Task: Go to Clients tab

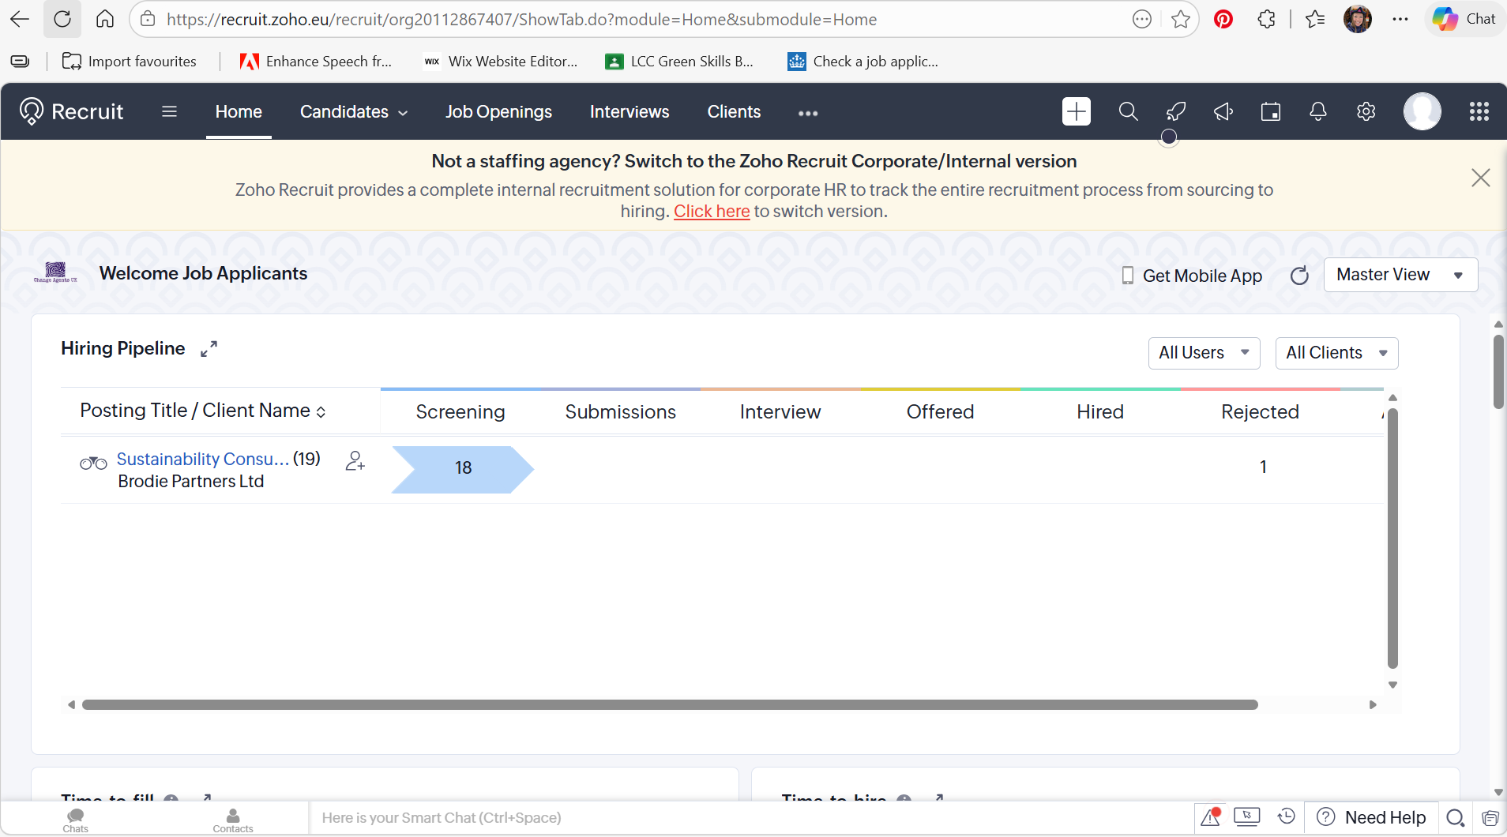Action: click(x=734, y=112)
